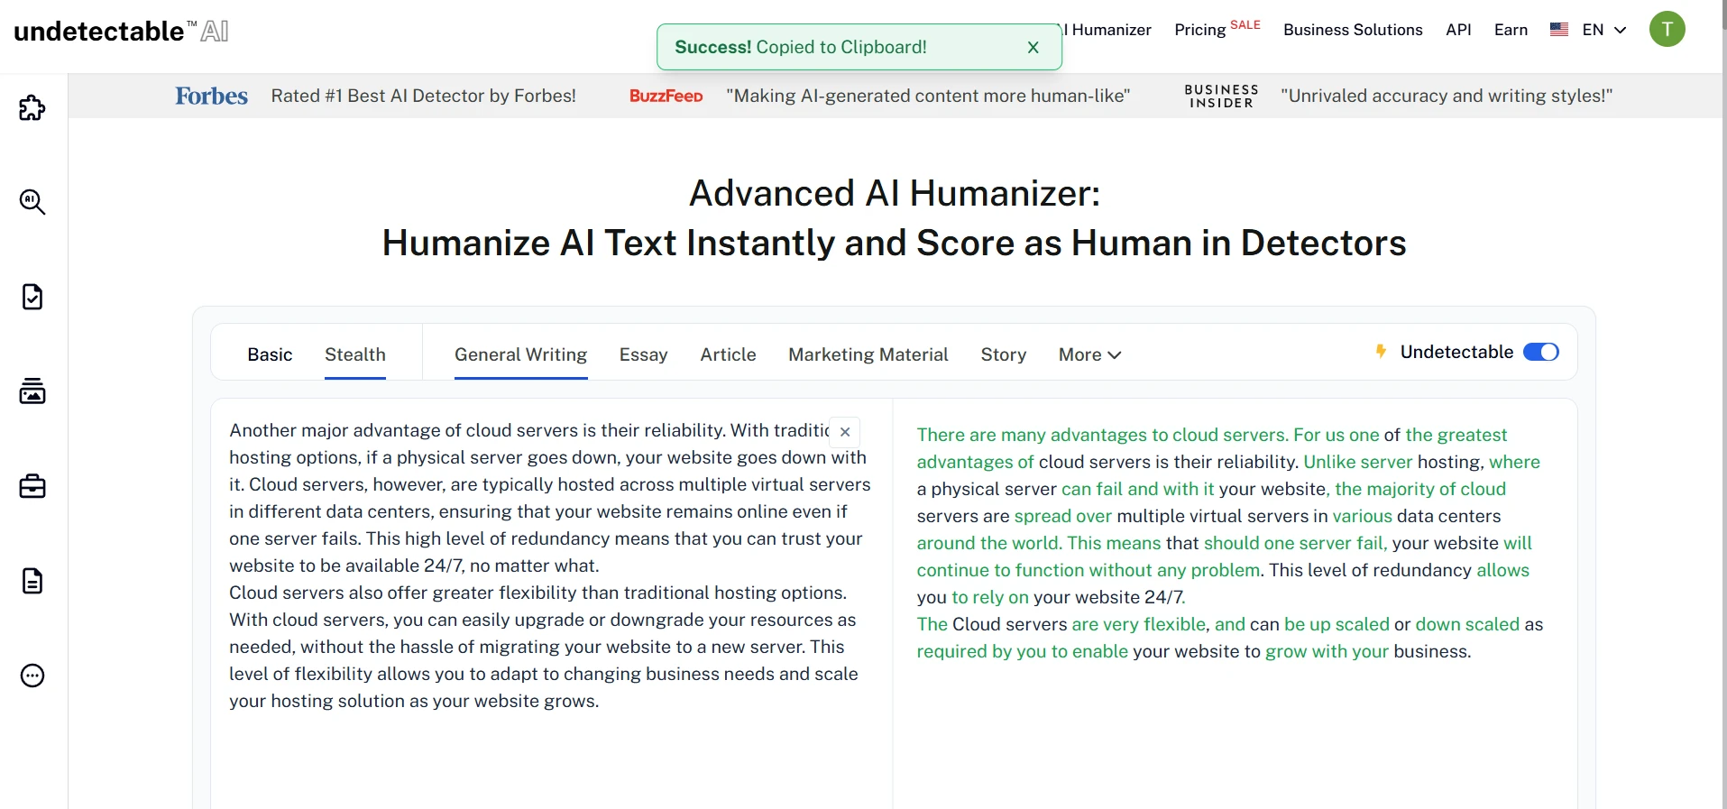Expand the EN language dropdown
1727x809 pixels.
(x=1603, y=30)
